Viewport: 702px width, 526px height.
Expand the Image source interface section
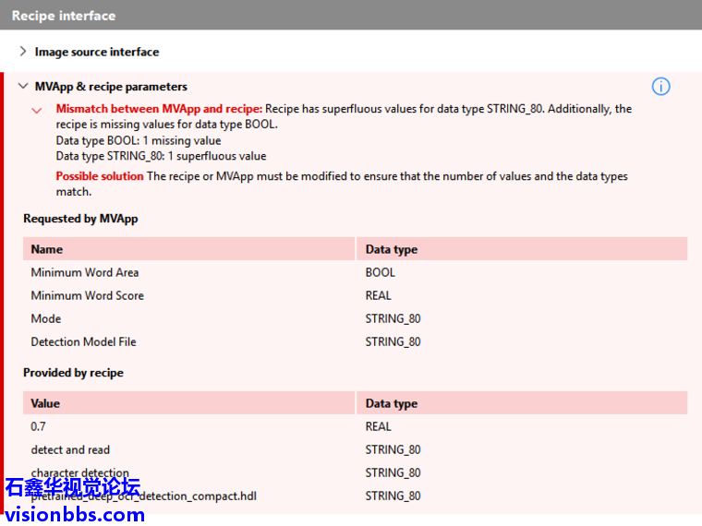click(23, 52)
